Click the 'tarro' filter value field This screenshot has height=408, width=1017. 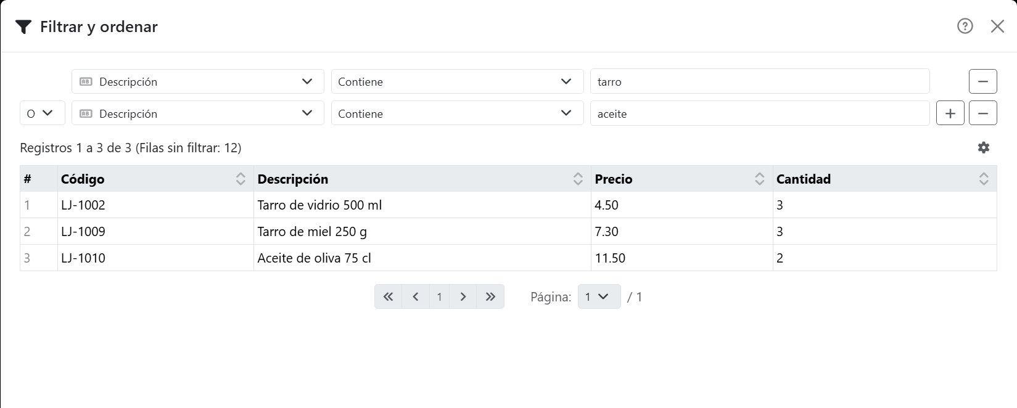[x=760, y=81]
